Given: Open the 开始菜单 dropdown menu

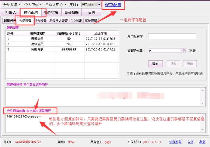Looking at the screenshot, I should point(12,5).
